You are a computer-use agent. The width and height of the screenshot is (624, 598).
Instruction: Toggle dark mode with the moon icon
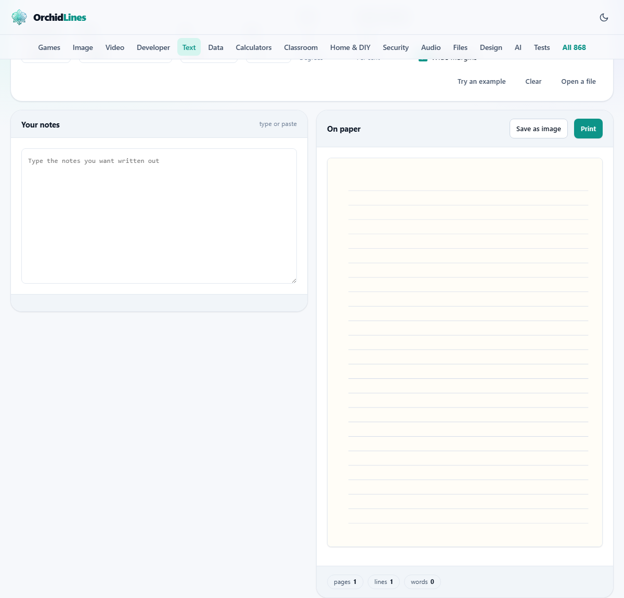[604, 17]
